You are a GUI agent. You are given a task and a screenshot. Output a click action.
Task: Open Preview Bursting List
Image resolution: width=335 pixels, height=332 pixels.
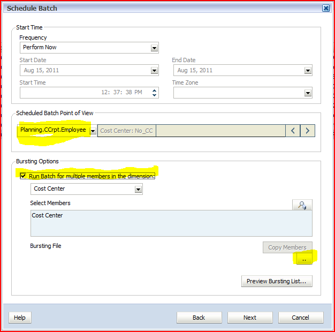click(277, 281)
